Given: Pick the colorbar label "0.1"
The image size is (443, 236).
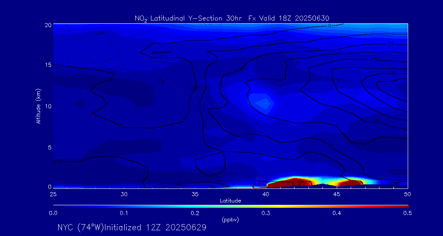Looking at the screenshot, I should click(124, 213).
